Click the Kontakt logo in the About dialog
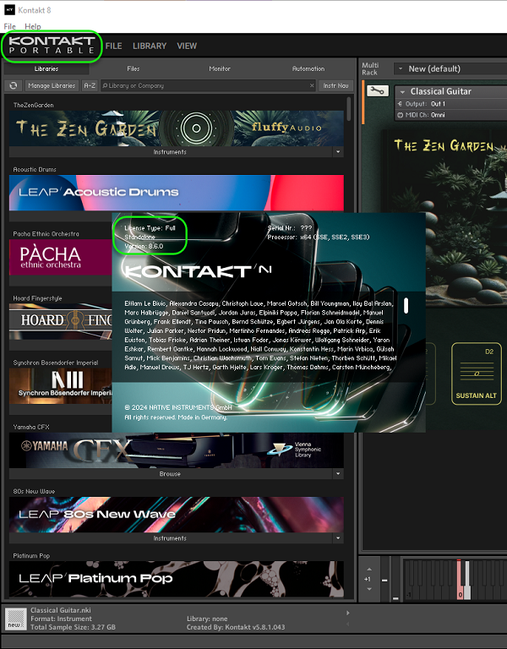 point(198,271)
